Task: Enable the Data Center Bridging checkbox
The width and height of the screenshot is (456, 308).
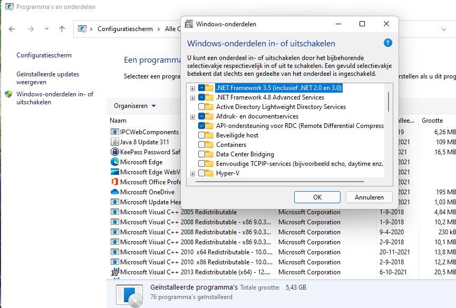Action: coord(201,154)
